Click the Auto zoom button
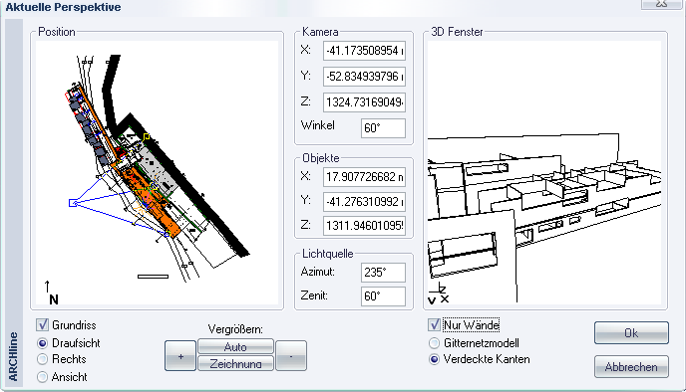The height and width of the screenshot is (392, 686). (x=235, y=346)
